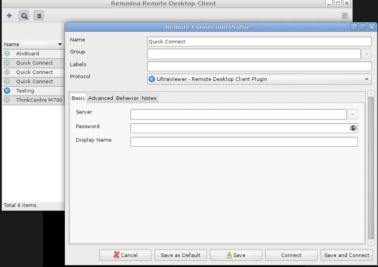378x267 pixels.
Task: Click the profile dialog vertical scrollbar
Action: pos(371,168)
